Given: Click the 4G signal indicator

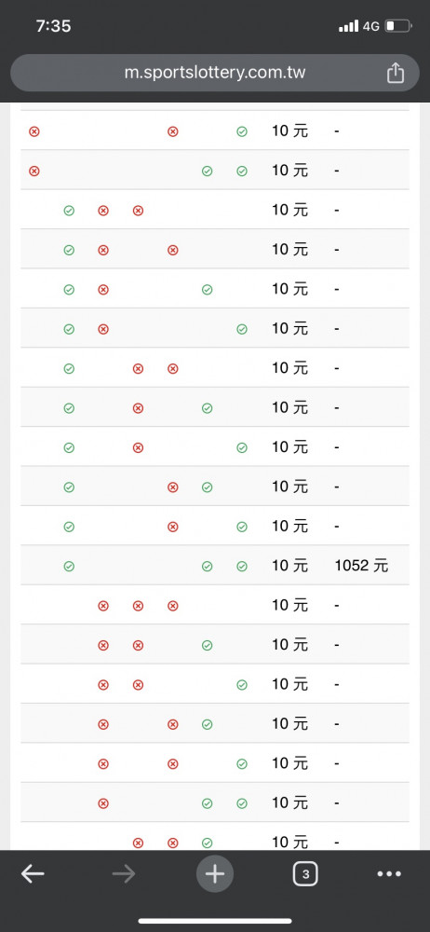Looking at the screenshot, I should (x=371, y=26).
